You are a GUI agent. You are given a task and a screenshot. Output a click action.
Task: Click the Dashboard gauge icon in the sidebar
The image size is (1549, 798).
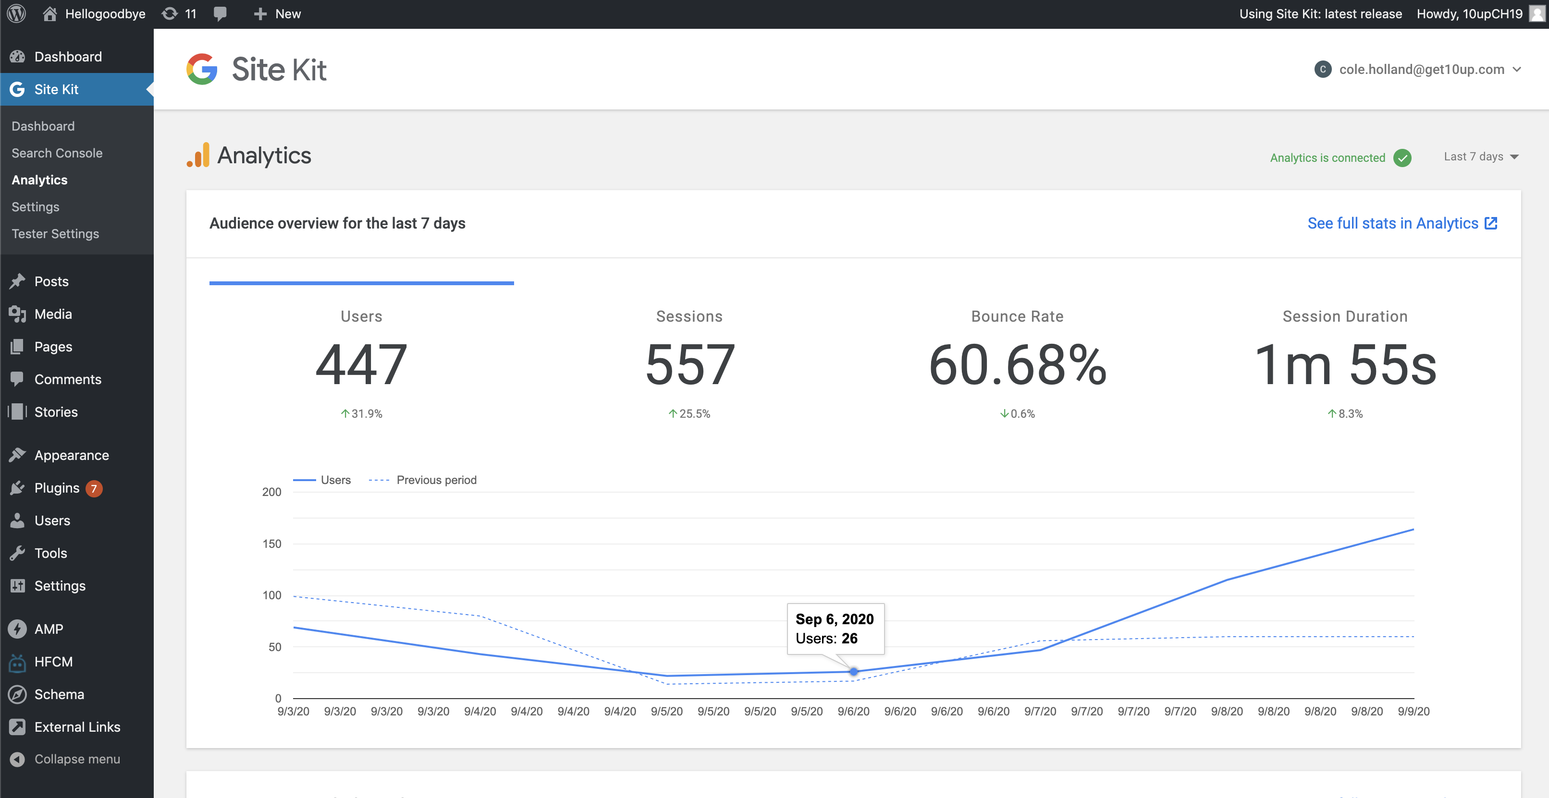[x=17, y=57]
